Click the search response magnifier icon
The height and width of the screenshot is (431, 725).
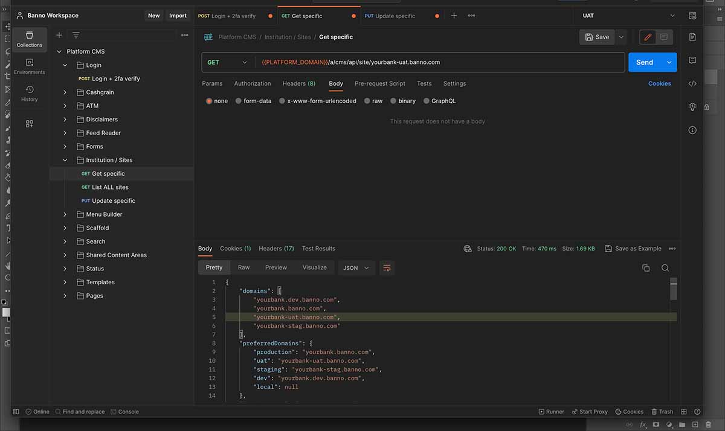(x=665, y=268)
